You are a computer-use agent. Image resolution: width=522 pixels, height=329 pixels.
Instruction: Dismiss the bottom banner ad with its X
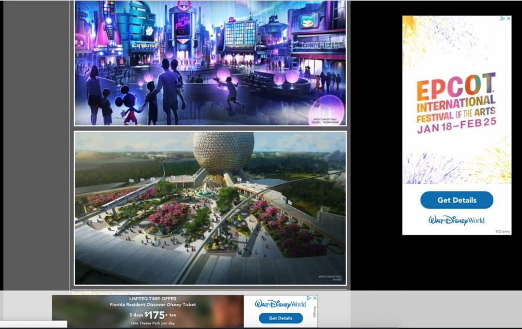pyautogui.click(x=314, y=298)
